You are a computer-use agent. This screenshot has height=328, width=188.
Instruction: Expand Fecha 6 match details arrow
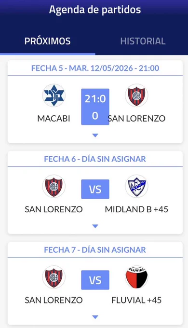95,226
